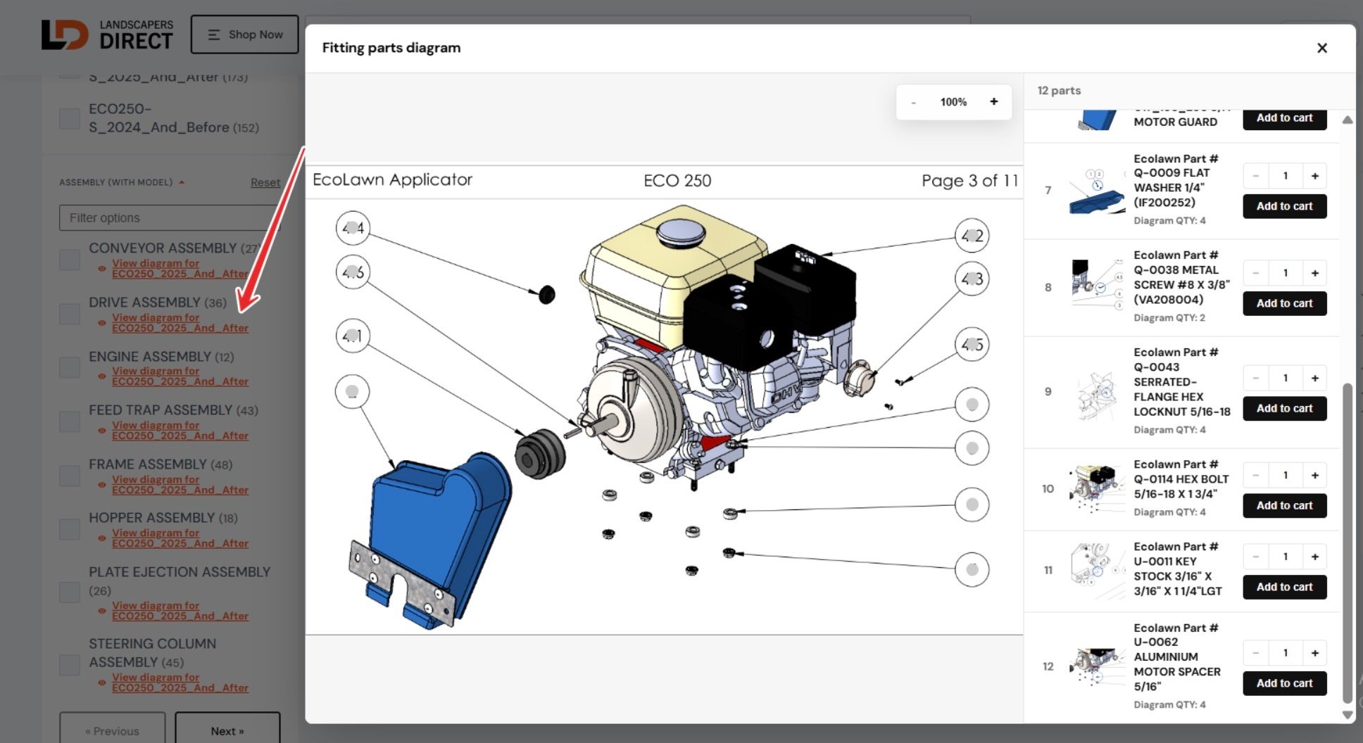Select callout 4.3 in the diagram
The image size is (1363, 743).
(972, 279)
